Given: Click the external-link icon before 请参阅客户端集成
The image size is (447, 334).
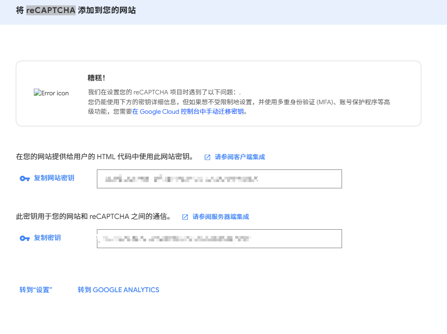Looking at the screenshot, I should coord(206,157).
